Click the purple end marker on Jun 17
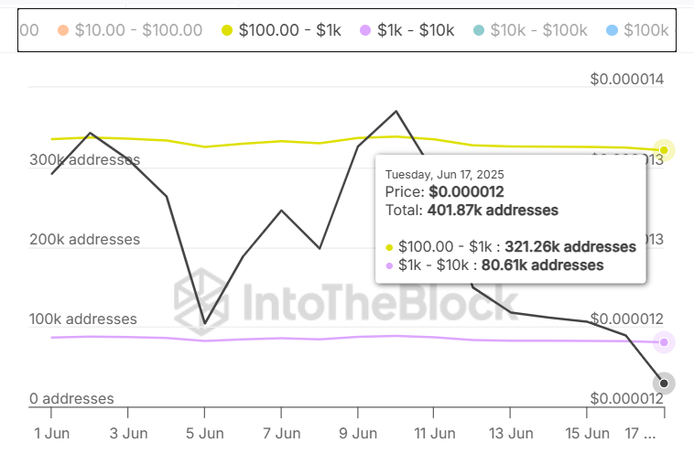Screen dimensions: 694x454 tap(664, 342)
